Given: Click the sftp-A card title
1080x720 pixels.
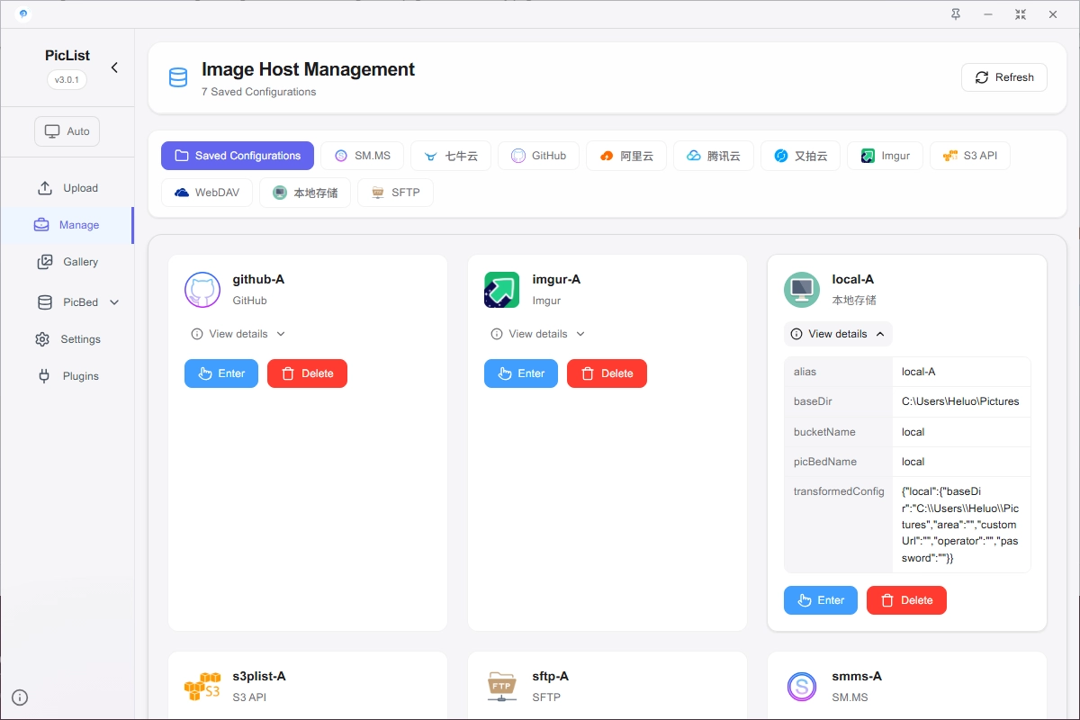Looking at the screenshot, I should (551, 676).
